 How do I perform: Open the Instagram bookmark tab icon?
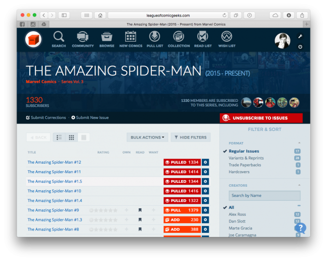point(33,25)
